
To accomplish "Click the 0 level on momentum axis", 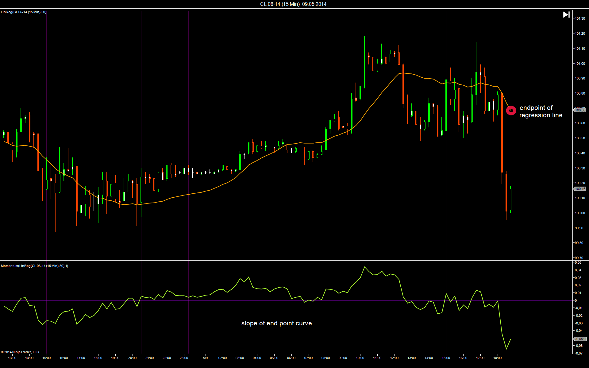I will [x=576, y=300].
